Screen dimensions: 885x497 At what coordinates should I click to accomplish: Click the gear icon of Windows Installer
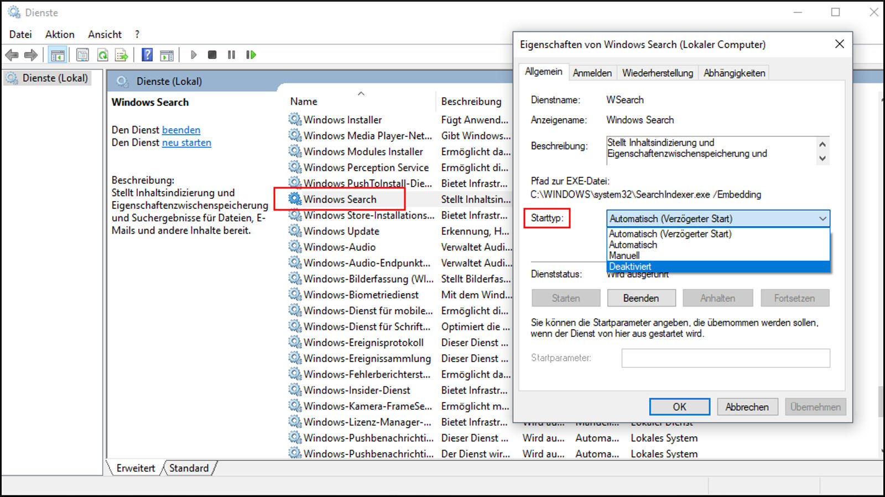point(295,119)
